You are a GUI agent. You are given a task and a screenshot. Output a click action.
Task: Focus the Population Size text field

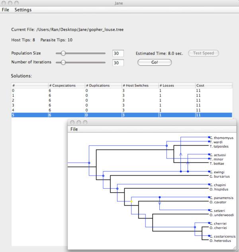tap(118, 53)
